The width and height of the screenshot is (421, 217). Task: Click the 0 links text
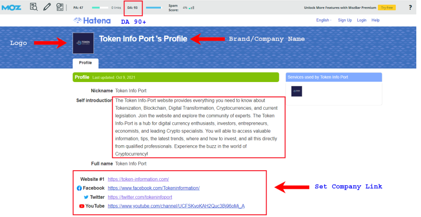point(116,8)
